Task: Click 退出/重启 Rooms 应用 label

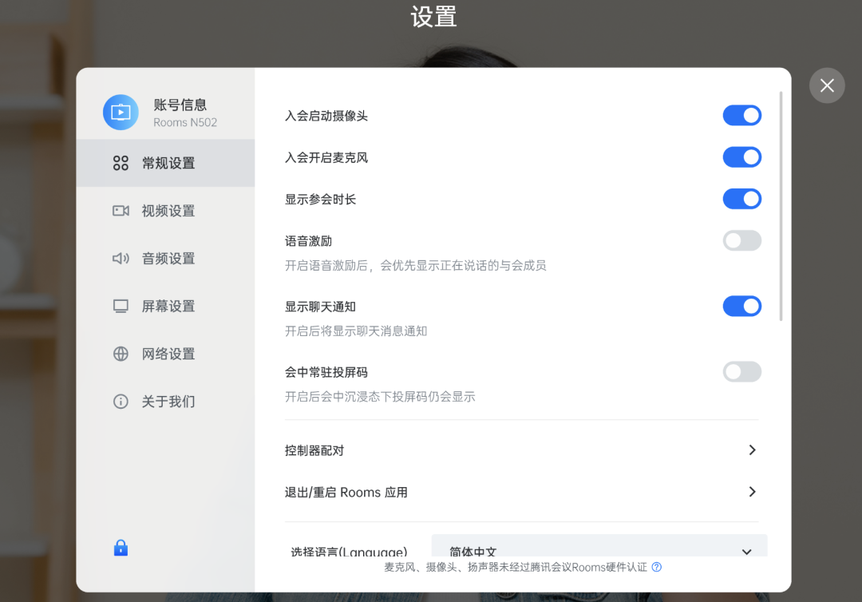Action: tap(346, 492)
